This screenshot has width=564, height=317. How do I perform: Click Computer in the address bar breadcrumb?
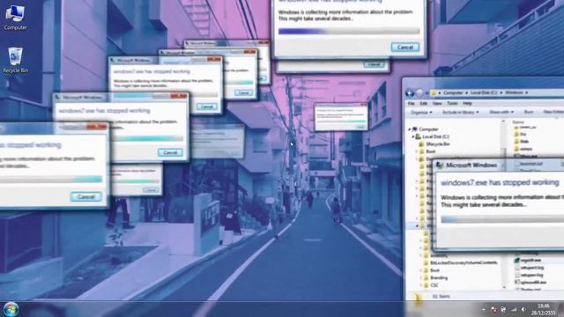[453, 93]
